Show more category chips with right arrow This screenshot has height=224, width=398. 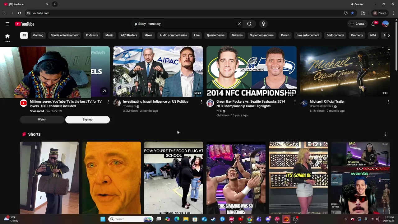click(389, 35)
